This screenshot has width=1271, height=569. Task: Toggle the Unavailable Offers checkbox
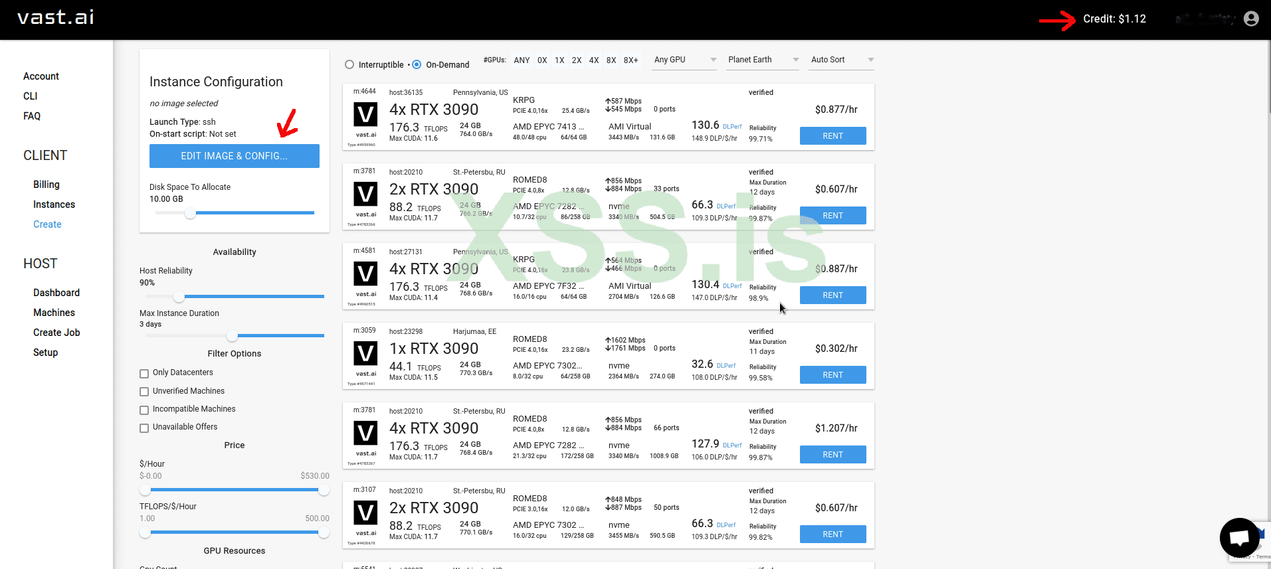tap(144, 428)
